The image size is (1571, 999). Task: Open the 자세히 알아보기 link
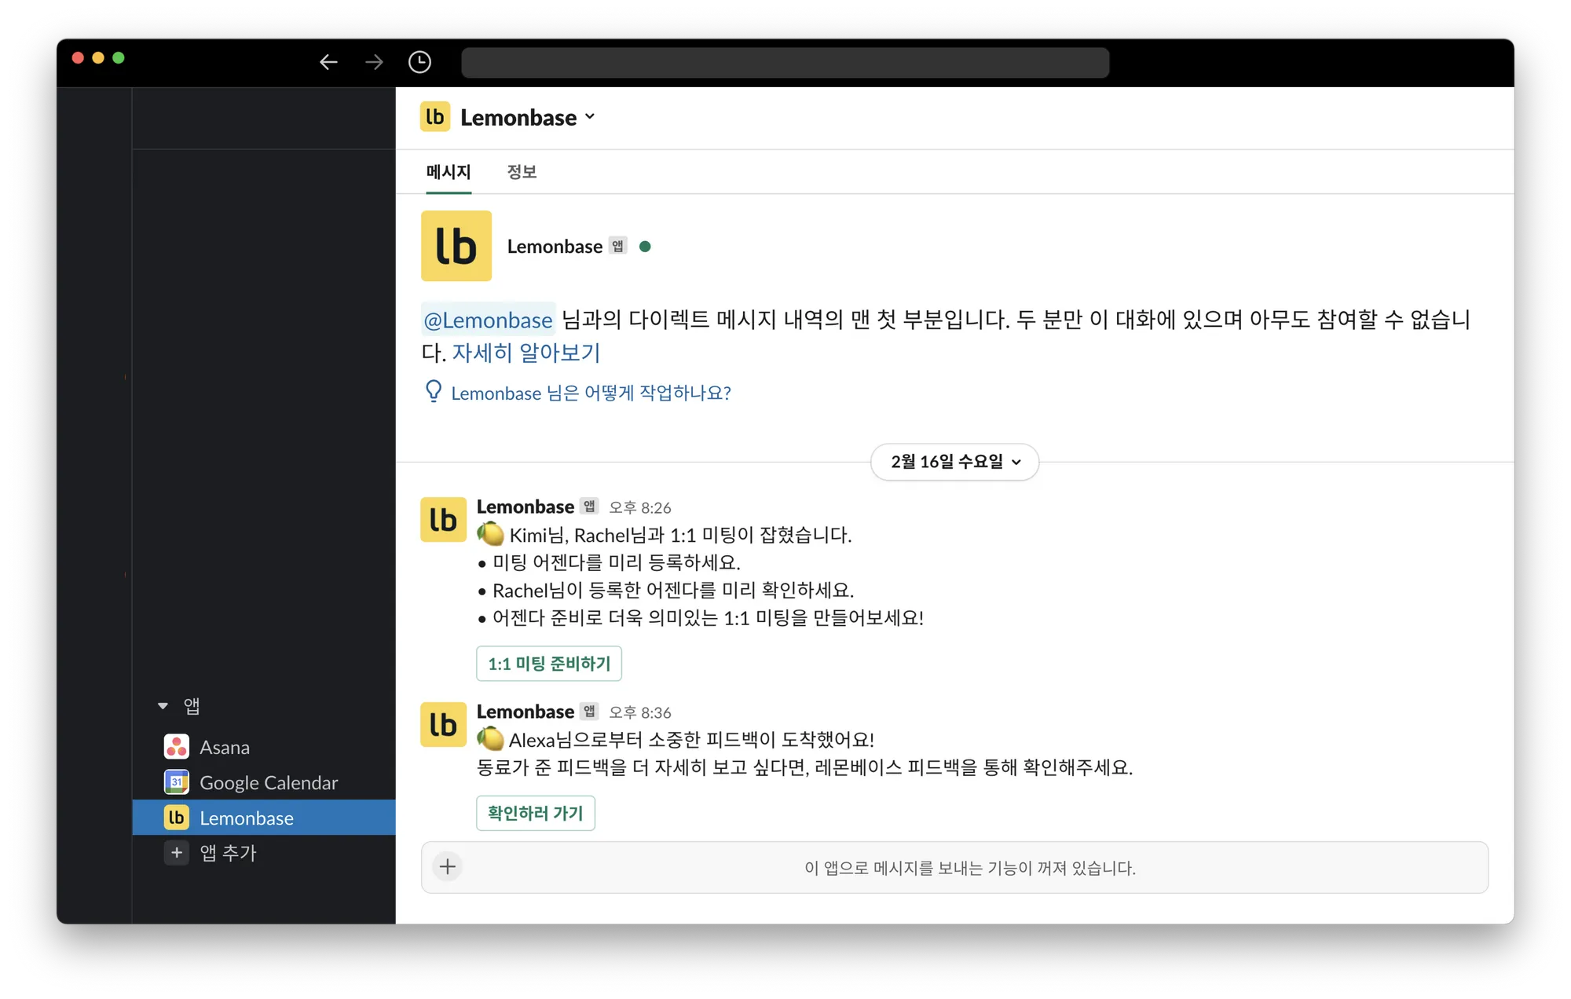coord(526,353)
